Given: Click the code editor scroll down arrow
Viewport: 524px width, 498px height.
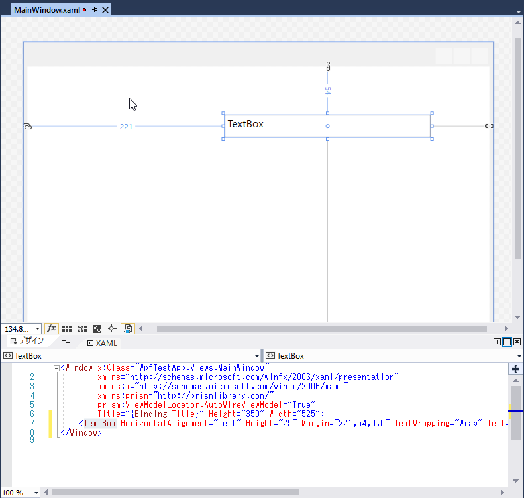Looking at the screenshot, I should 515,481.
